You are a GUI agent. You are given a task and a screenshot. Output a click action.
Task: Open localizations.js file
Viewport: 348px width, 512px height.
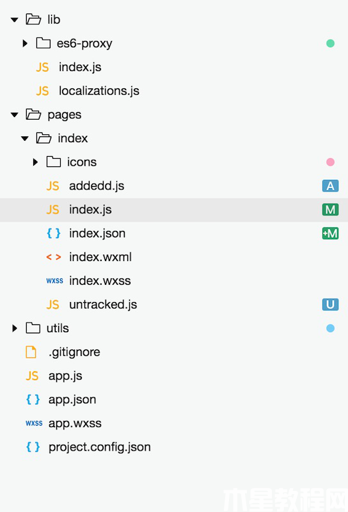pos(99,91)
